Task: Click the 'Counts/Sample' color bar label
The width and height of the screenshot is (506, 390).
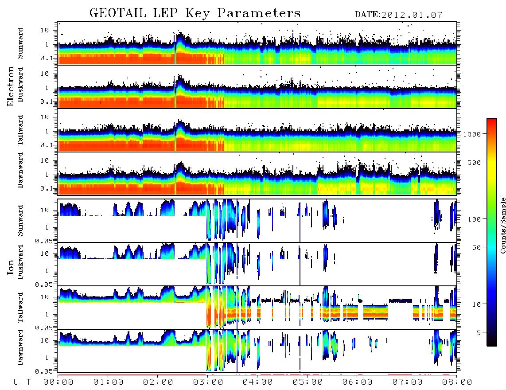Action: pyautogui.click(x=502, y=225)
